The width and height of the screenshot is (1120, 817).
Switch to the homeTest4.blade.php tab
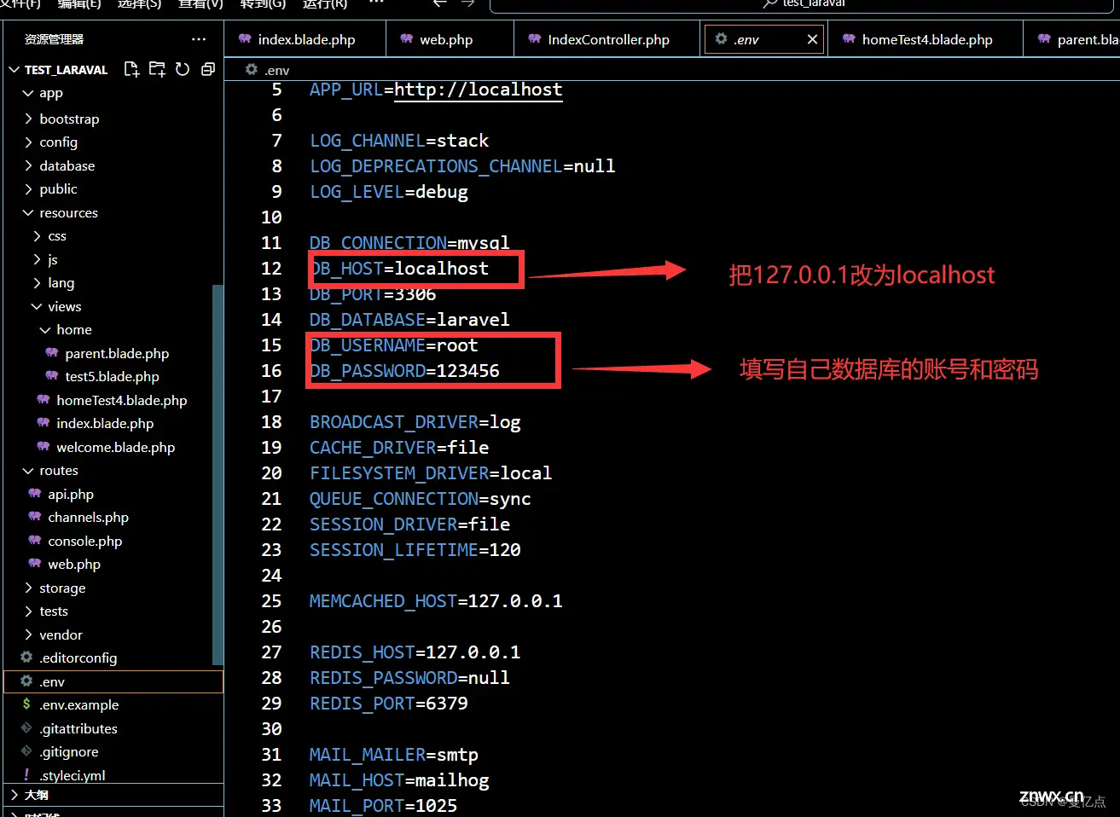click(x=926, y=39)
